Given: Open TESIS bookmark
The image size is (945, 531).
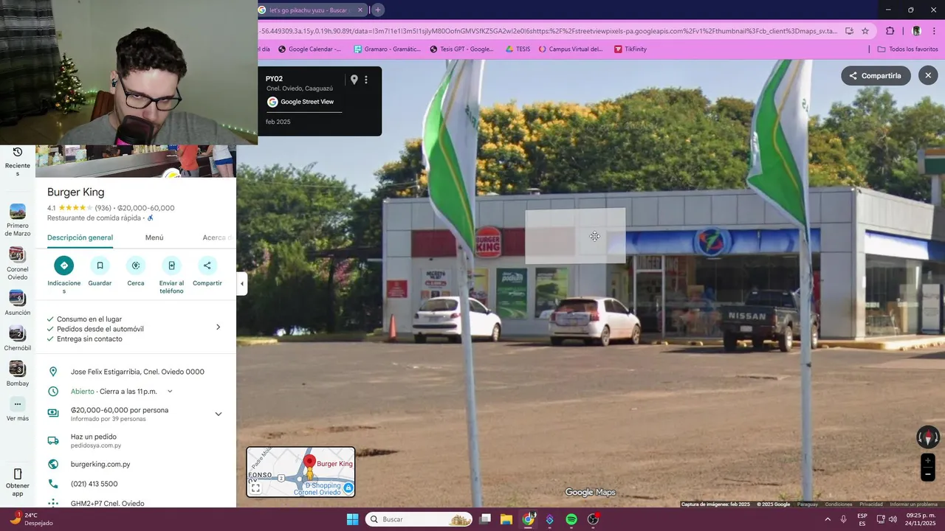Looking at the screenshot, I should pos(518,49).
